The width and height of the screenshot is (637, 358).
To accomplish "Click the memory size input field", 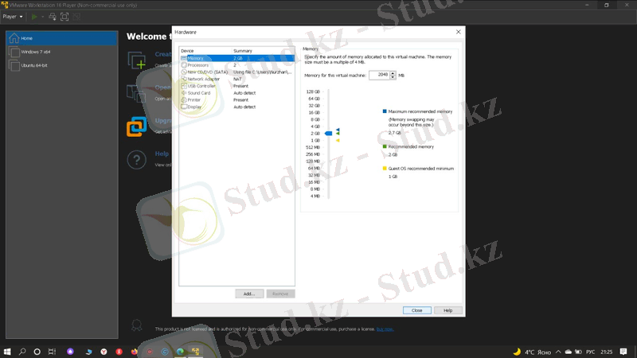I will (x=380, y=75).
